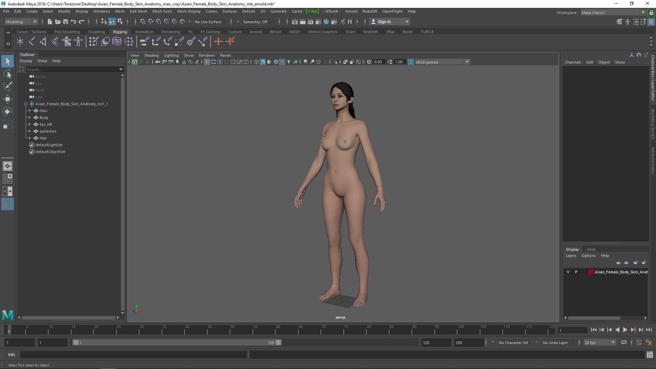Viewport: 656px width, 369px height.
Task: Open the viewport Shading menu
Action: pos(151,55)
